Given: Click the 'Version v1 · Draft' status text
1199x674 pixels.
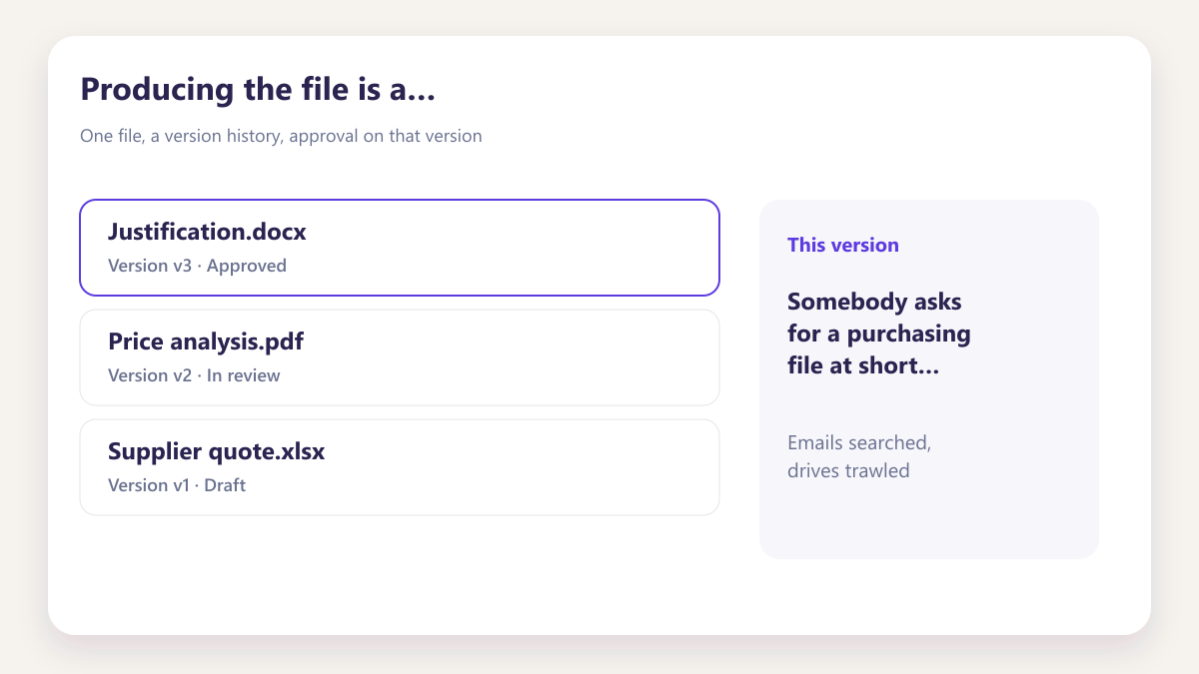Looking at the screenshot, I should pyautogui.click(x=177, y=485).
